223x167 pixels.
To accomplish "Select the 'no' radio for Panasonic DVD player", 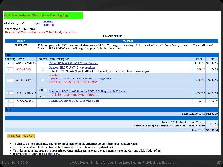I will coord(44,96).
